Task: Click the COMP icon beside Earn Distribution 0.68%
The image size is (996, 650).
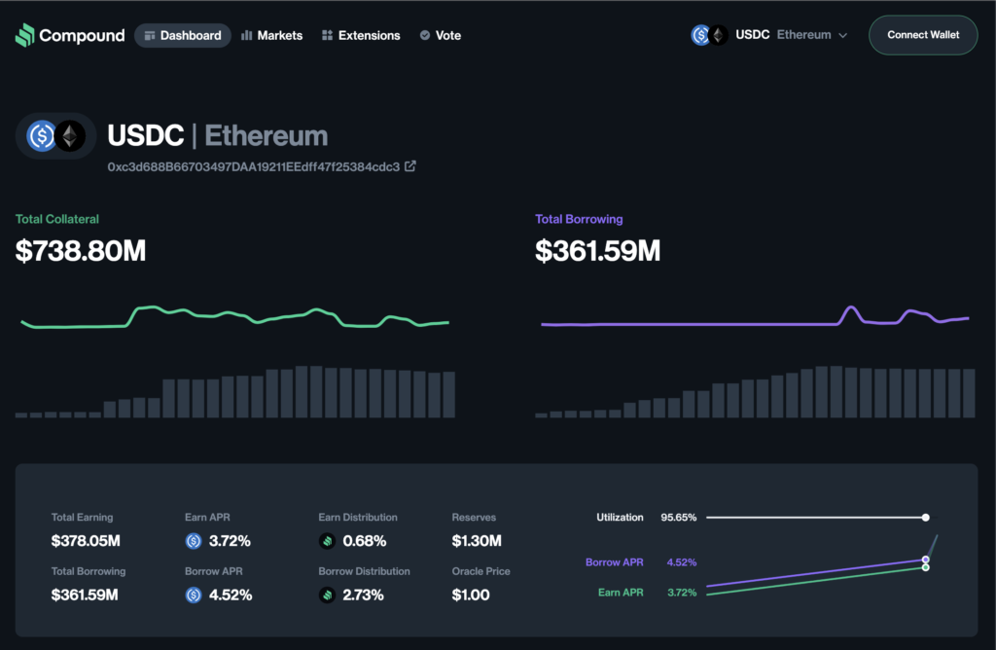Action: coord(327,541)
